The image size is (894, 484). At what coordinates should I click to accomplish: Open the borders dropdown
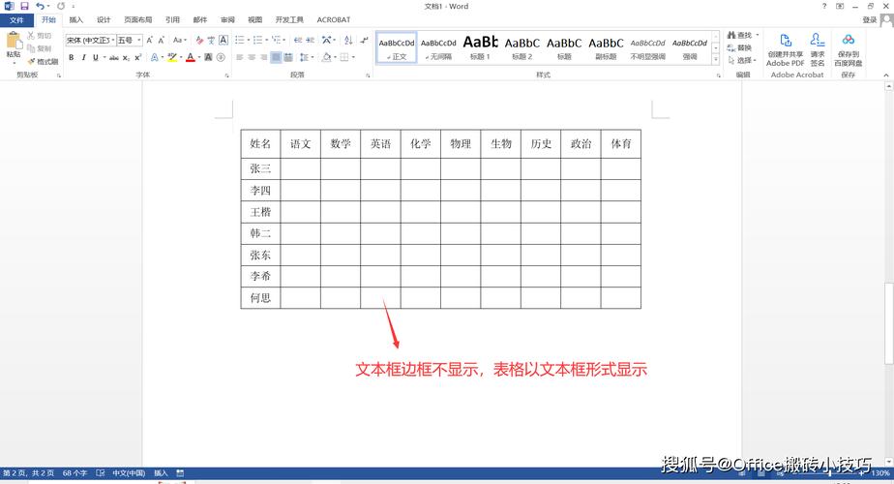click(x=353, y=57)
